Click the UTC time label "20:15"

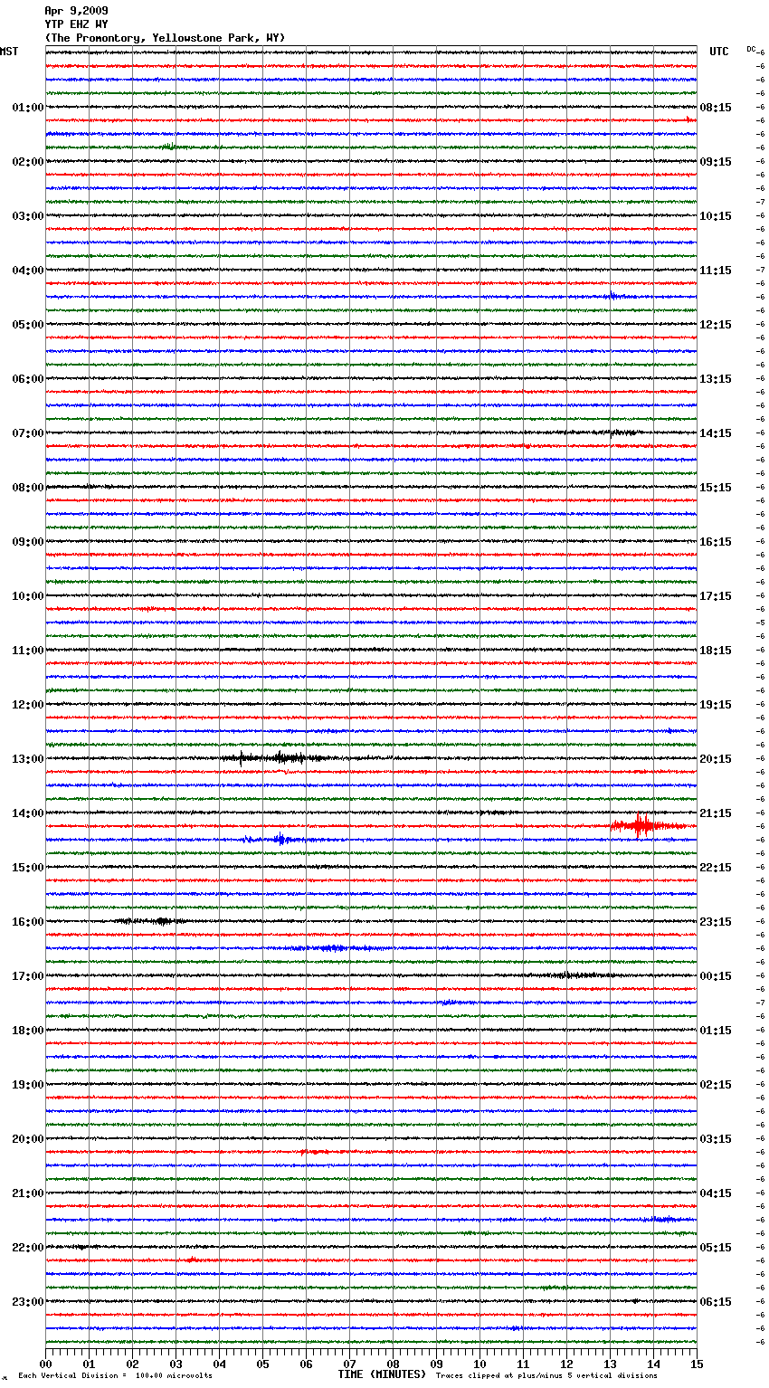tap(716, 759)
